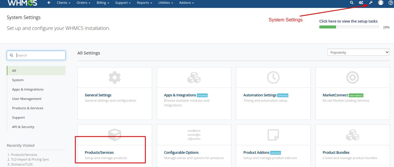Select Apps & Integrations in sidebar
Image resolution: width=394 pixels, height=167 pixels.
tap(36, 89)
